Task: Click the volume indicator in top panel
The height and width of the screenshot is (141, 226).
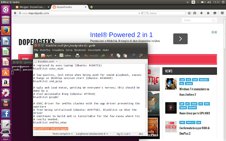Action: [x=209, y=2]
